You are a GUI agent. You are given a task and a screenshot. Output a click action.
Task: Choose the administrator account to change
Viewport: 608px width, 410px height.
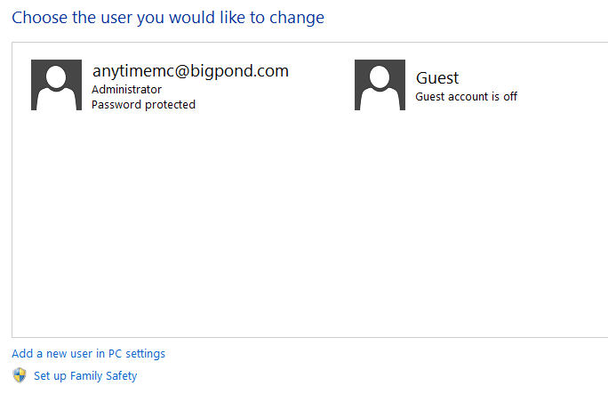(x=160, y=85)
